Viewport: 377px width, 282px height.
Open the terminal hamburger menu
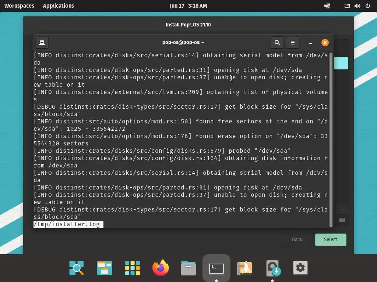point(292,43)
